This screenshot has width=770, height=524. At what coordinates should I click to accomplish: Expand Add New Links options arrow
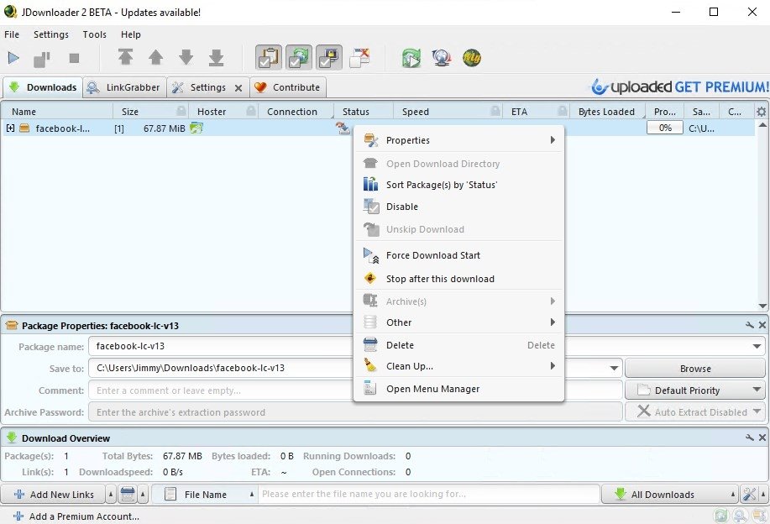tap(111, 495)
